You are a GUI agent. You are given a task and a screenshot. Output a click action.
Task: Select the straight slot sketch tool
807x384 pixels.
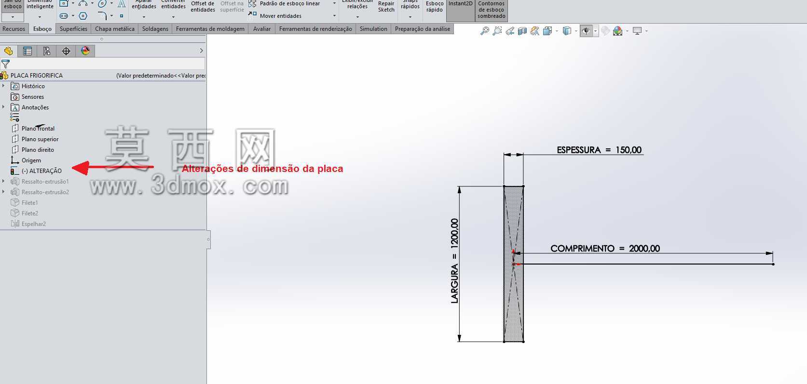pos(64,16)
